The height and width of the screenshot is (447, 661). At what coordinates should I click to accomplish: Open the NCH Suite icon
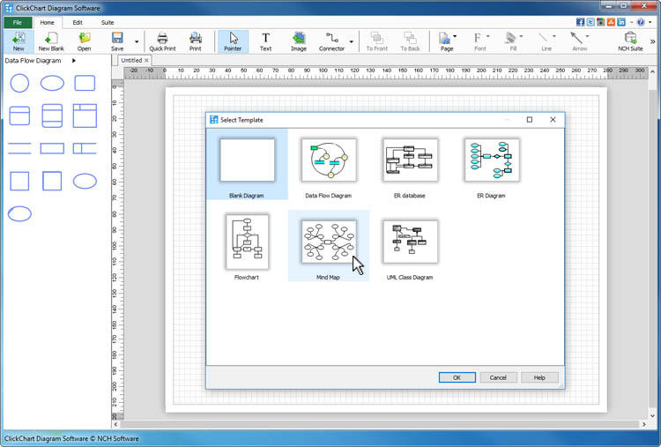click(630, 41)
